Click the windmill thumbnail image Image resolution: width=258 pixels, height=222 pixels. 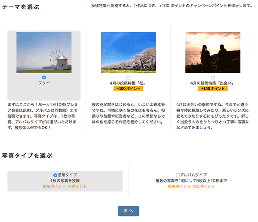coord(44,52)
